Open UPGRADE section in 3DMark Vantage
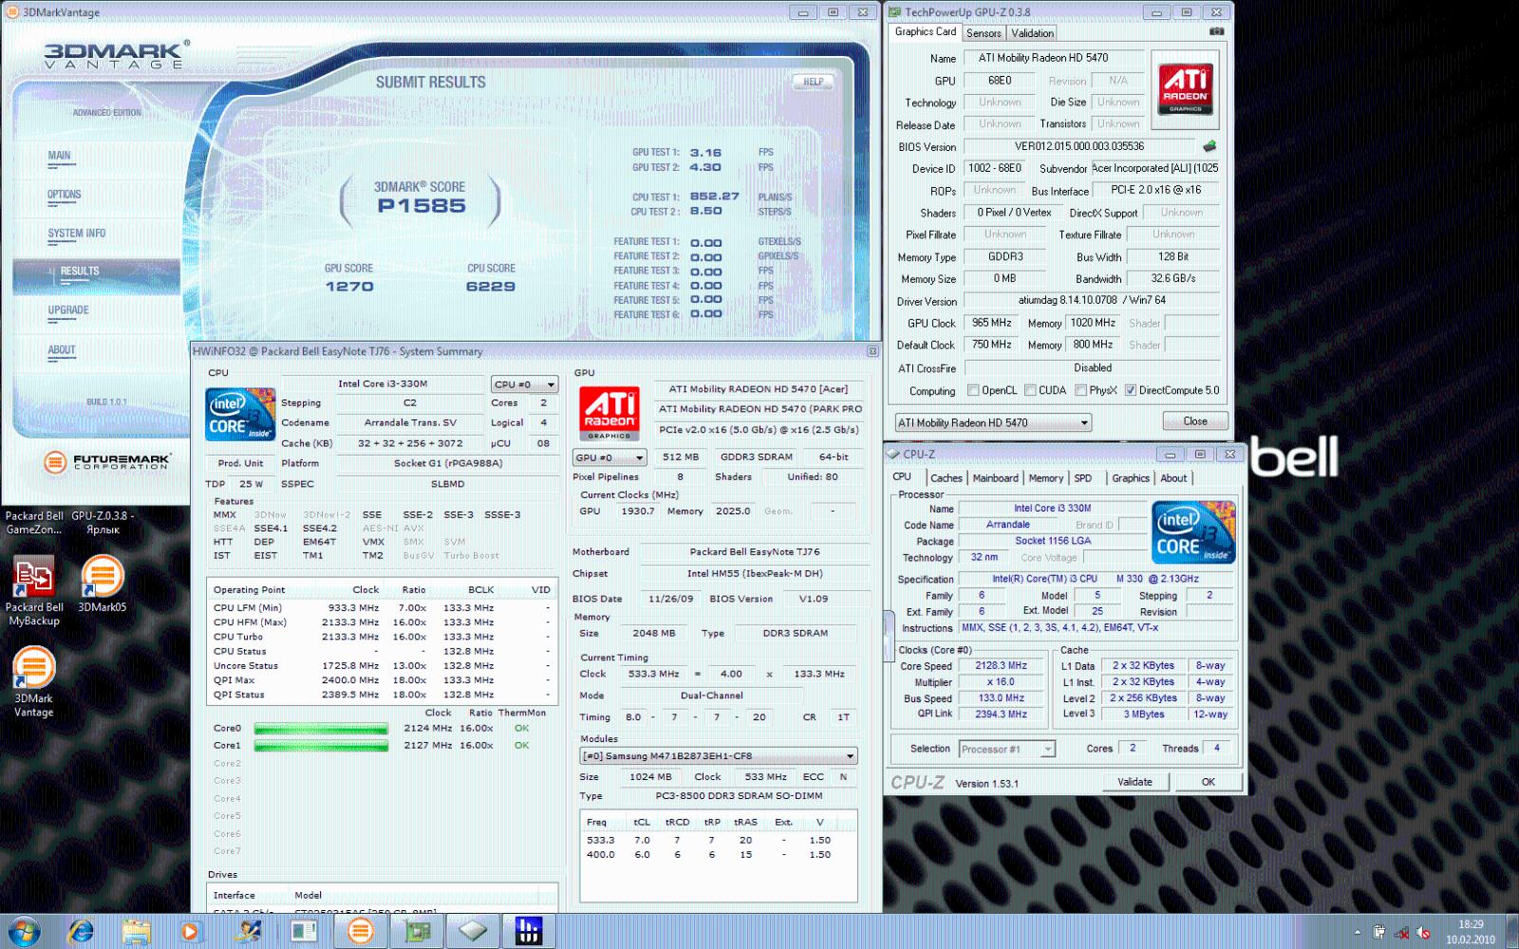This screenshot has height=949, width=1519. click(x=68, y=310)
